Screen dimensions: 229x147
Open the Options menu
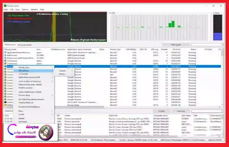25,10
